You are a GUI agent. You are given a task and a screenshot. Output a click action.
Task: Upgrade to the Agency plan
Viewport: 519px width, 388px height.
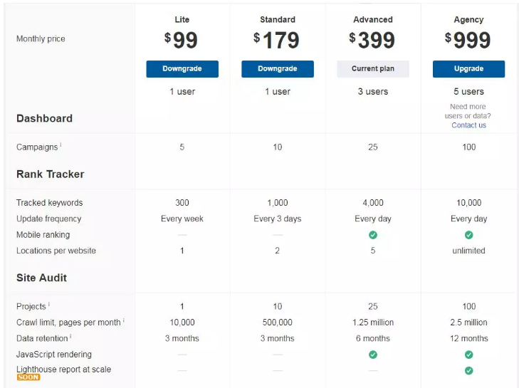[468, 69]
